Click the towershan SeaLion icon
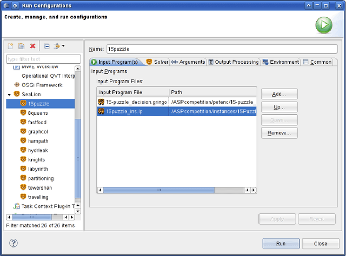346x256 pixels. tap(23, 187)
